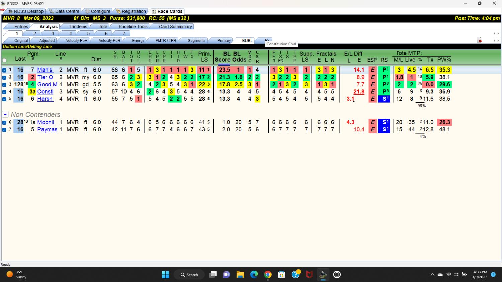
Task: Open the Get Help taskbar icon
Action: (x=296, y=275)
